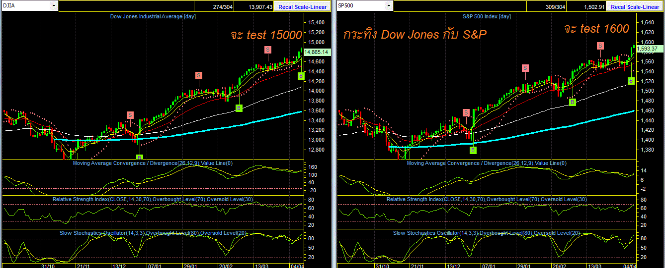Select the earliest S sell marker on DJIA chart

(x=130, y=115)
